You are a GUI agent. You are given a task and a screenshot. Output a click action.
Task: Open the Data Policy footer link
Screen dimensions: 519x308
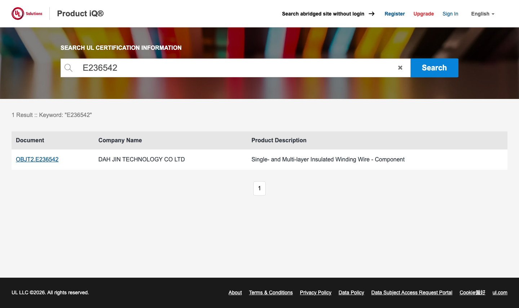pos(351,292)
